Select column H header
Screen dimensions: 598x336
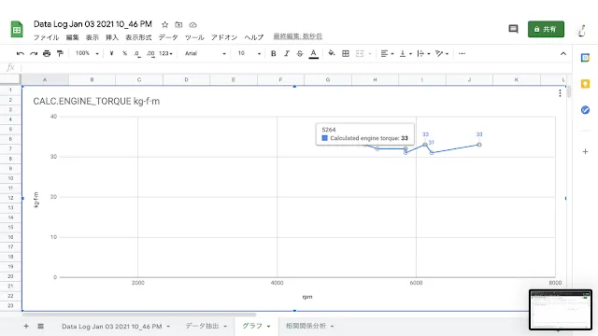point(375,79)
